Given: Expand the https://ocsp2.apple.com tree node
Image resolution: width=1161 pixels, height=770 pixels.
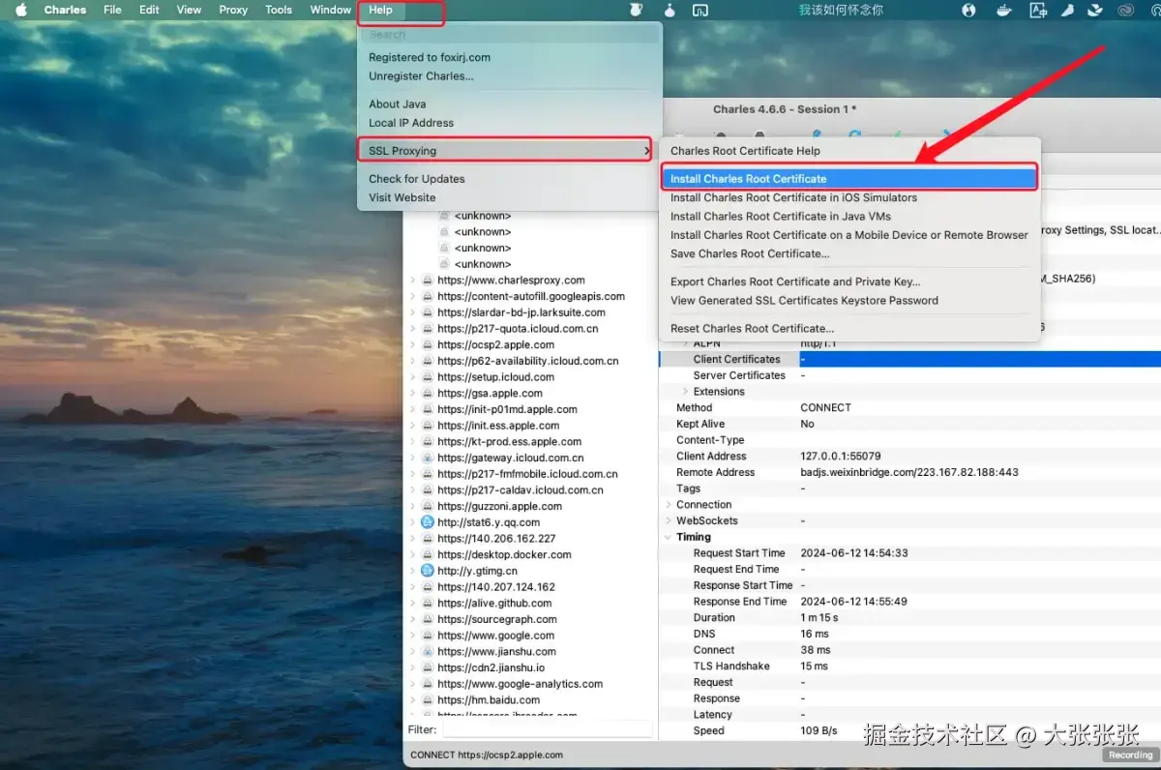Looking at the screenshot, I should [x=413, y=345].
